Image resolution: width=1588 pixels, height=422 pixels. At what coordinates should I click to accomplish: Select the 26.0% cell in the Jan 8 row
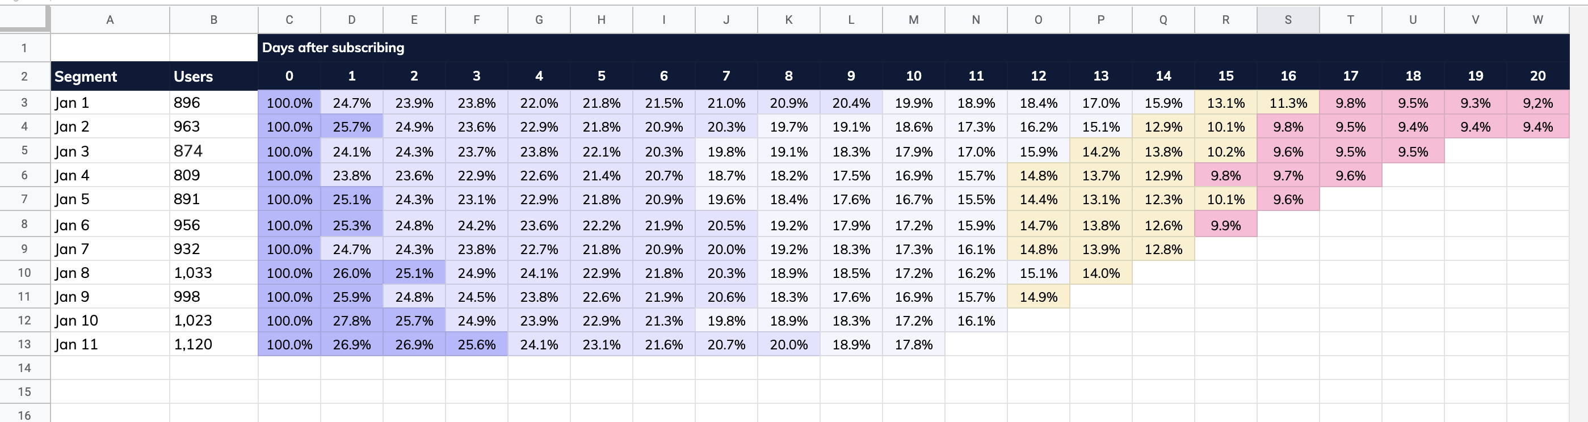351,272
